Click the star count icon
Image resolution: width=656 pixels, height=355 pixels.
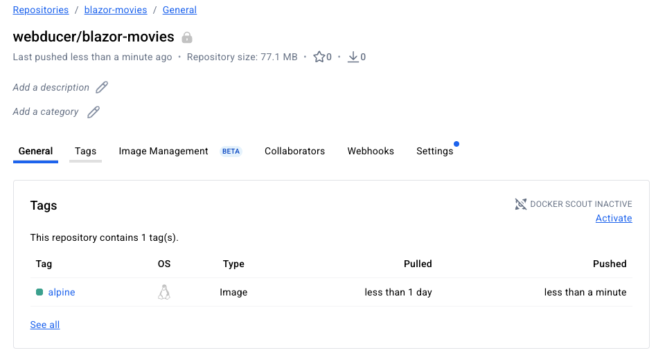[x=319, y=57]
